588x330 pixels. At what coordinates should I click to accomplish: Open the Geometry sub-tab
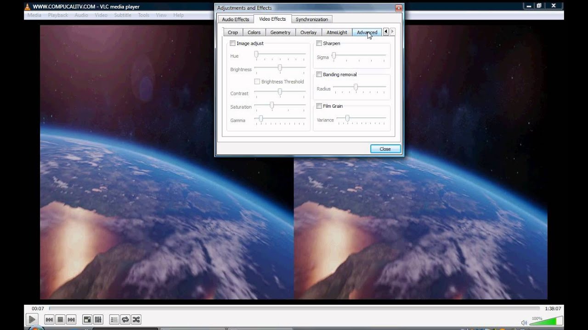(280, 33)
